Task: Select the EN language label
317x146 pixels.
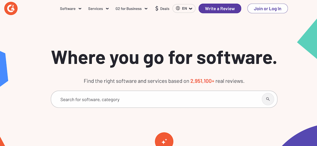Action: 184,9
